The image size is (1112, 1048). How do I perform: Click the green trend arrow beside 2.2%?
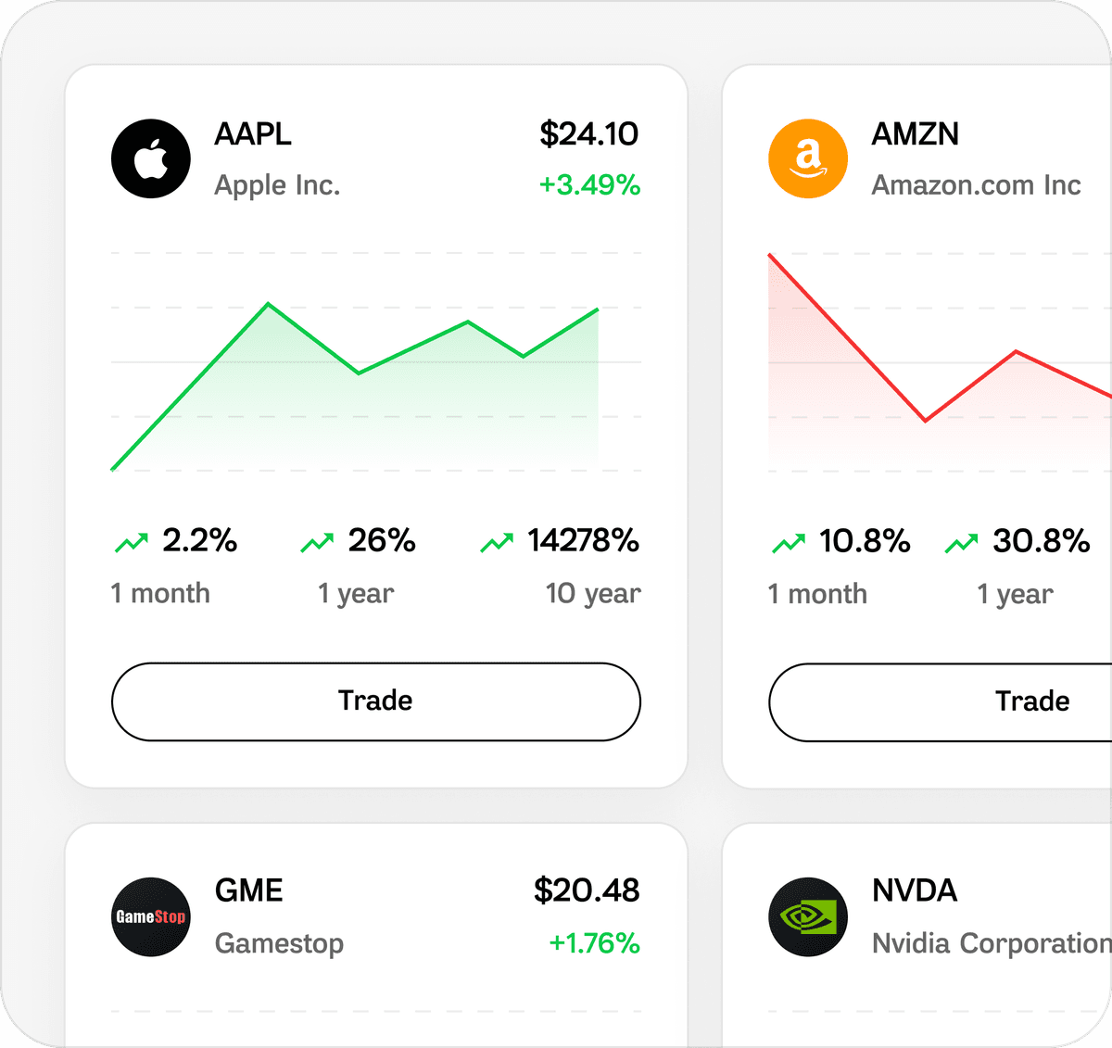coord(133,542)
